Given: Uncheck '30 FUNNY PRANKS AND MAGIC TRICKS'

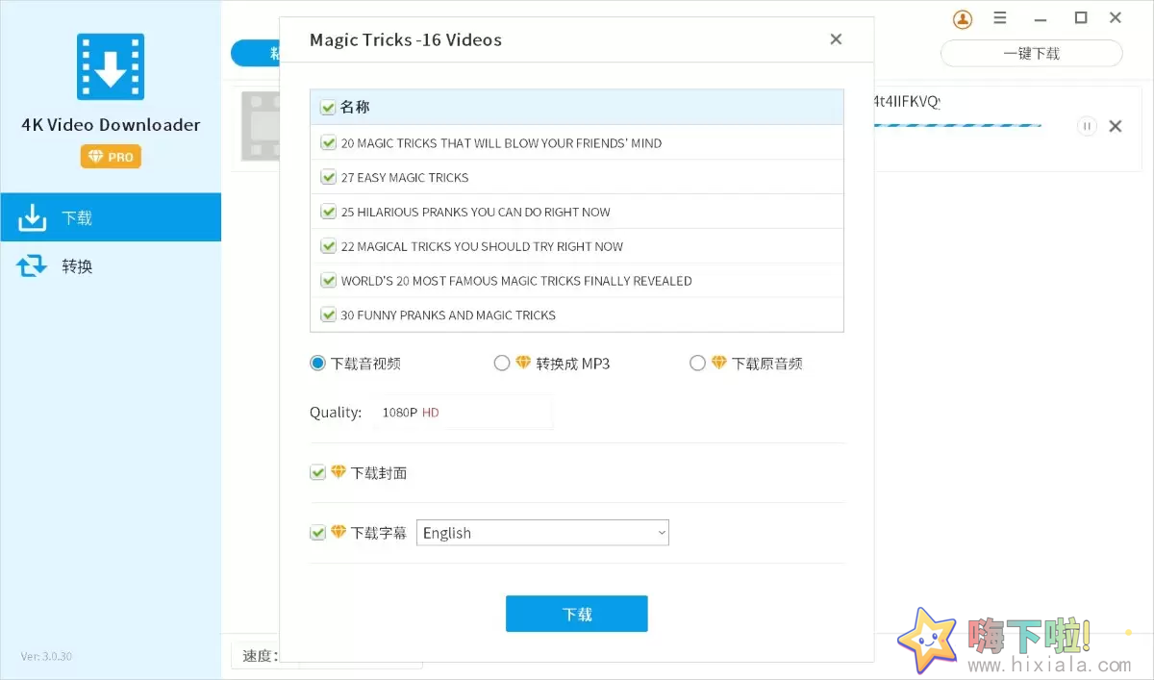Looking at the screenshot, I should [x=328, y=315].
